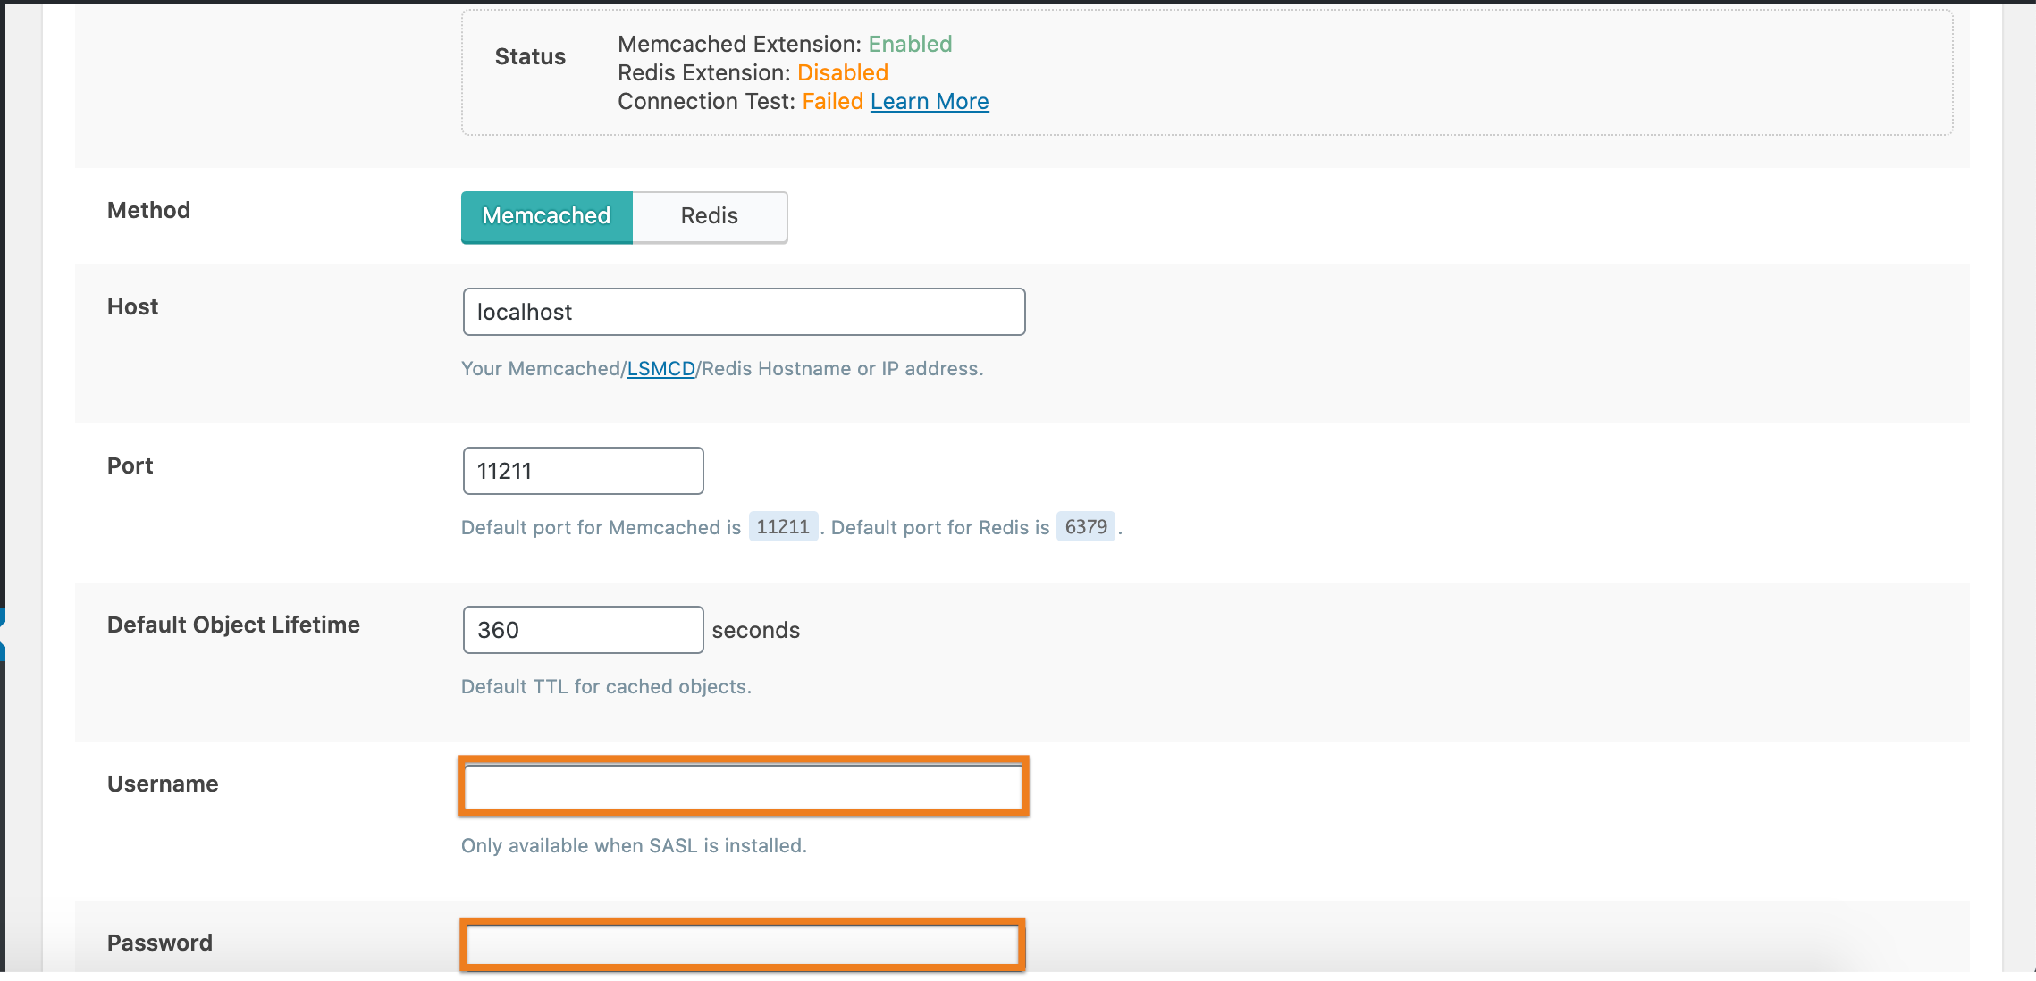2036x981 pixels.
Task: Click the empty Username field
Action: click(x=744, y=786)
